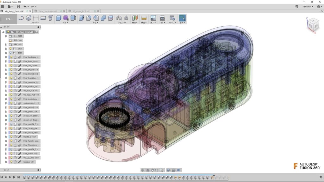Show the hidden Final_pinion6 v3:1 component
The image size is (324, 182).
(11, 107)
